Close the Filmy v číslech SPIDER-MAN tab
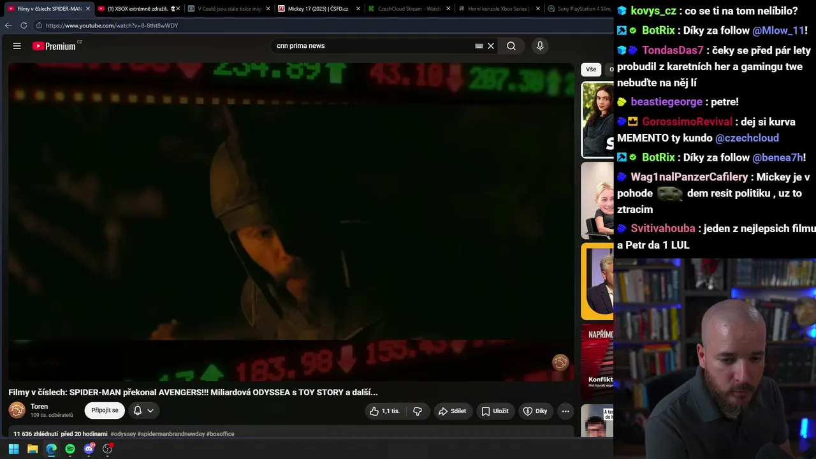 (x=88, y=9)
